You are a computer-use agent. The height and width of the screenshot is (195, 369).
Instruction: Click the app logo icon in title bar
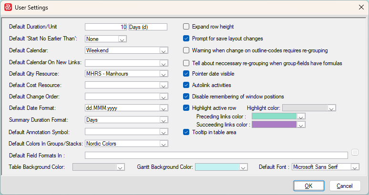point(8,8)
